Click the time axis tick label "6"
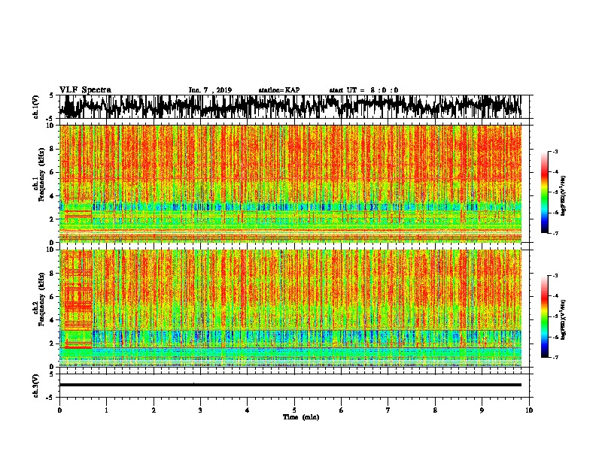This screenshot has width=596, height=460. pyautogui.click(x=342, y=410)
